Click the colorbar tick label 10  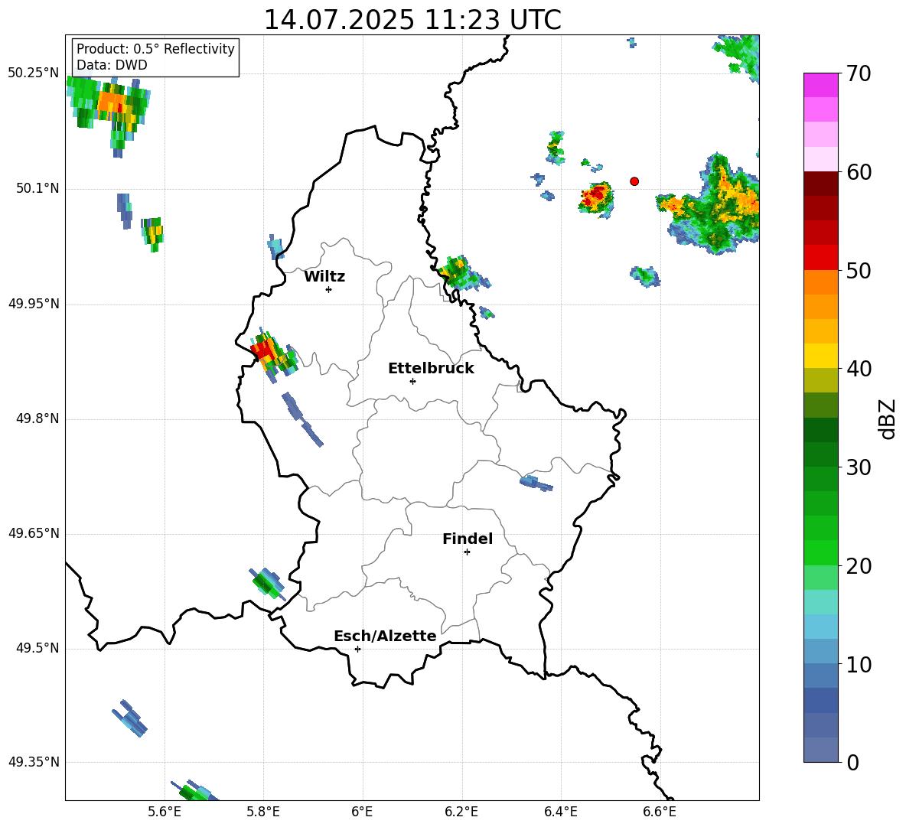click(859, 665)
